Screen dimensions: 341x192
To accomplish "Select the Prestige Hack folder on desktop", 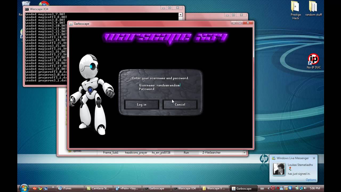I will click(295, 11).
